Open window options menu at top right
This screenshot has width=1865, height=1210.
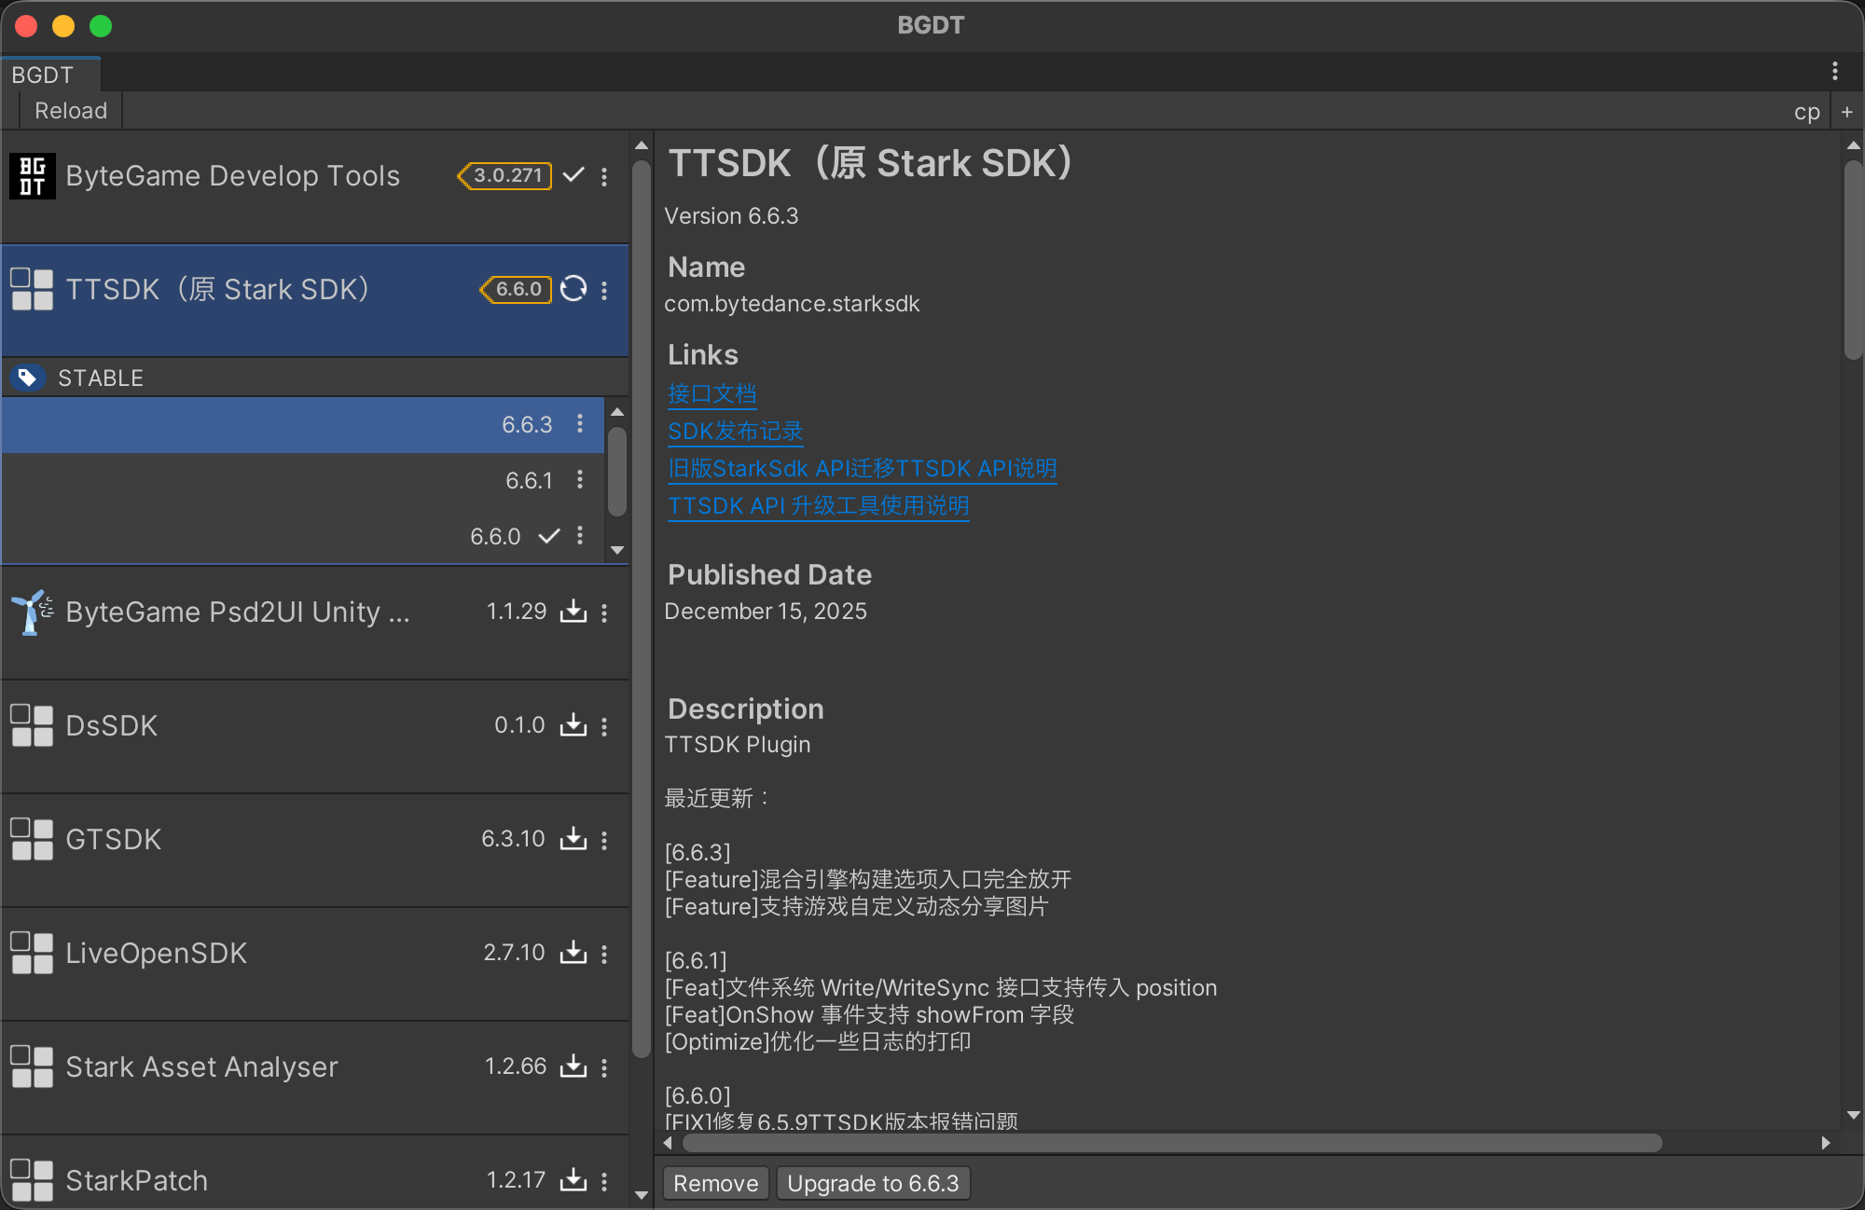click(x=1834, y=71)
